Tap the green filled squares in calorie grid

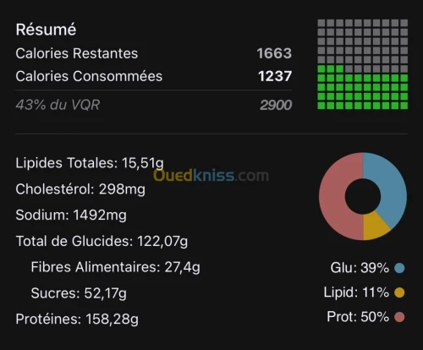point(363,91)
